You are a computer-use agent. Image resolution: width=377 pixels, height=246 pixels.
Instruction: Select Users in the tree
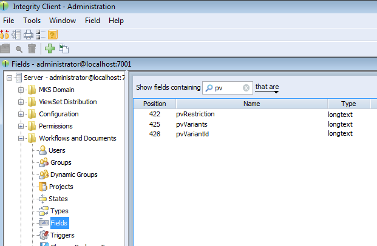click(x=57, y=150)
